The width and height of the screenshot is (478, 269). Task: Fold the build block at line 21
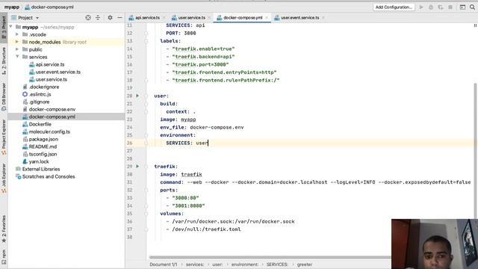click(x=146, y=104)
